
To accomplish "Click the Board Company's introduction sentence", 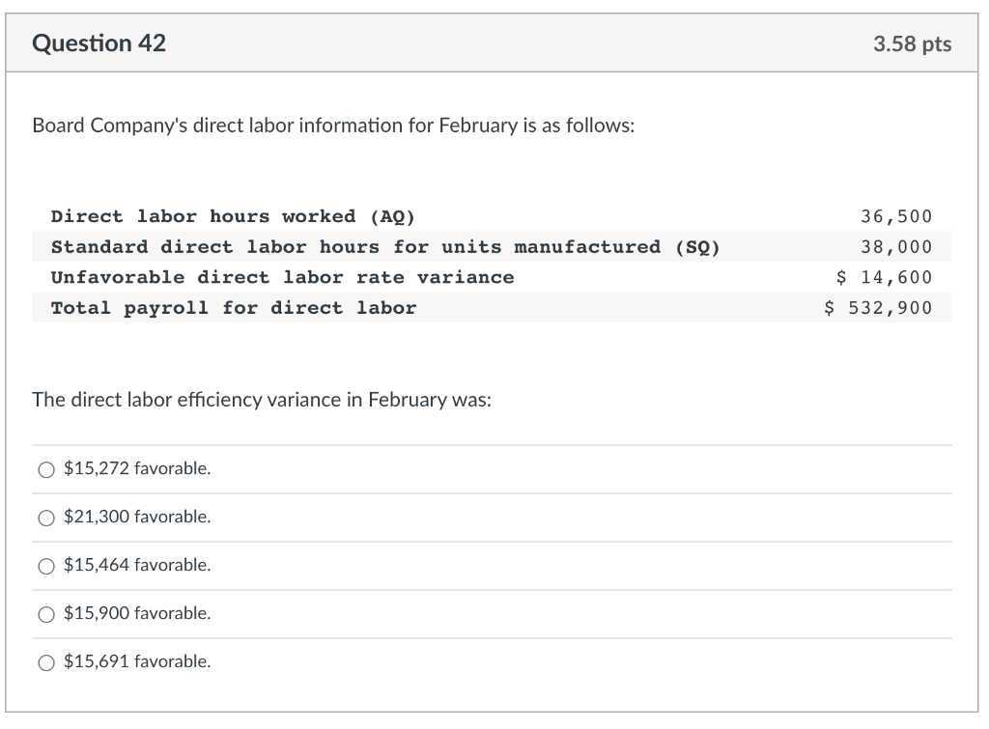I will coord(332,125).
